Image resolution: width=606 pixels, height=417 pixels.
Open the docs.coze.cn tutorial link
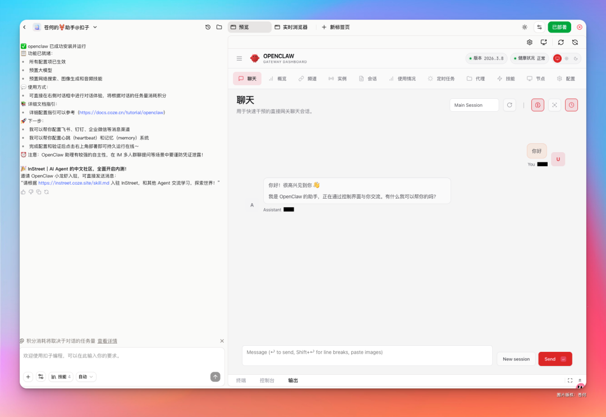tap(121, 112)
